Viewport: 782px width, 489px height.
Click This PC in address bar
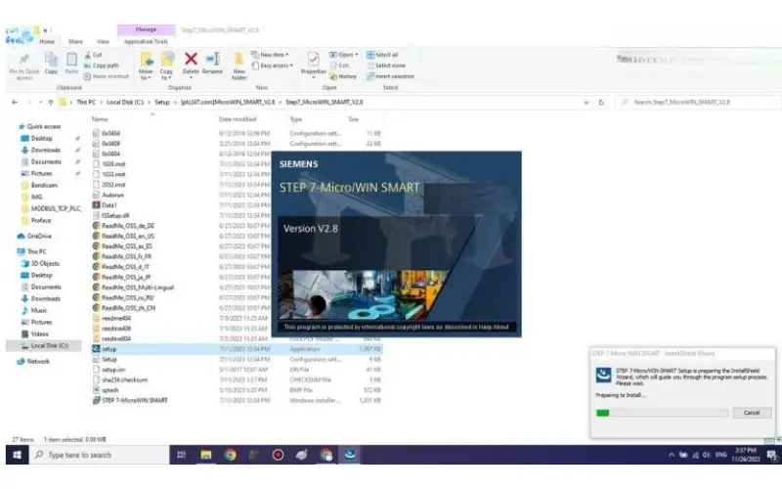pos(86,102)
